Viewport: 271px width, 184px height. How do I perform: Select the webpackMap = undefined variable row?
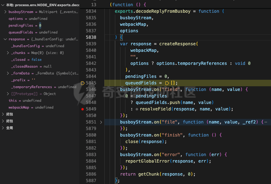coord(31,107)
